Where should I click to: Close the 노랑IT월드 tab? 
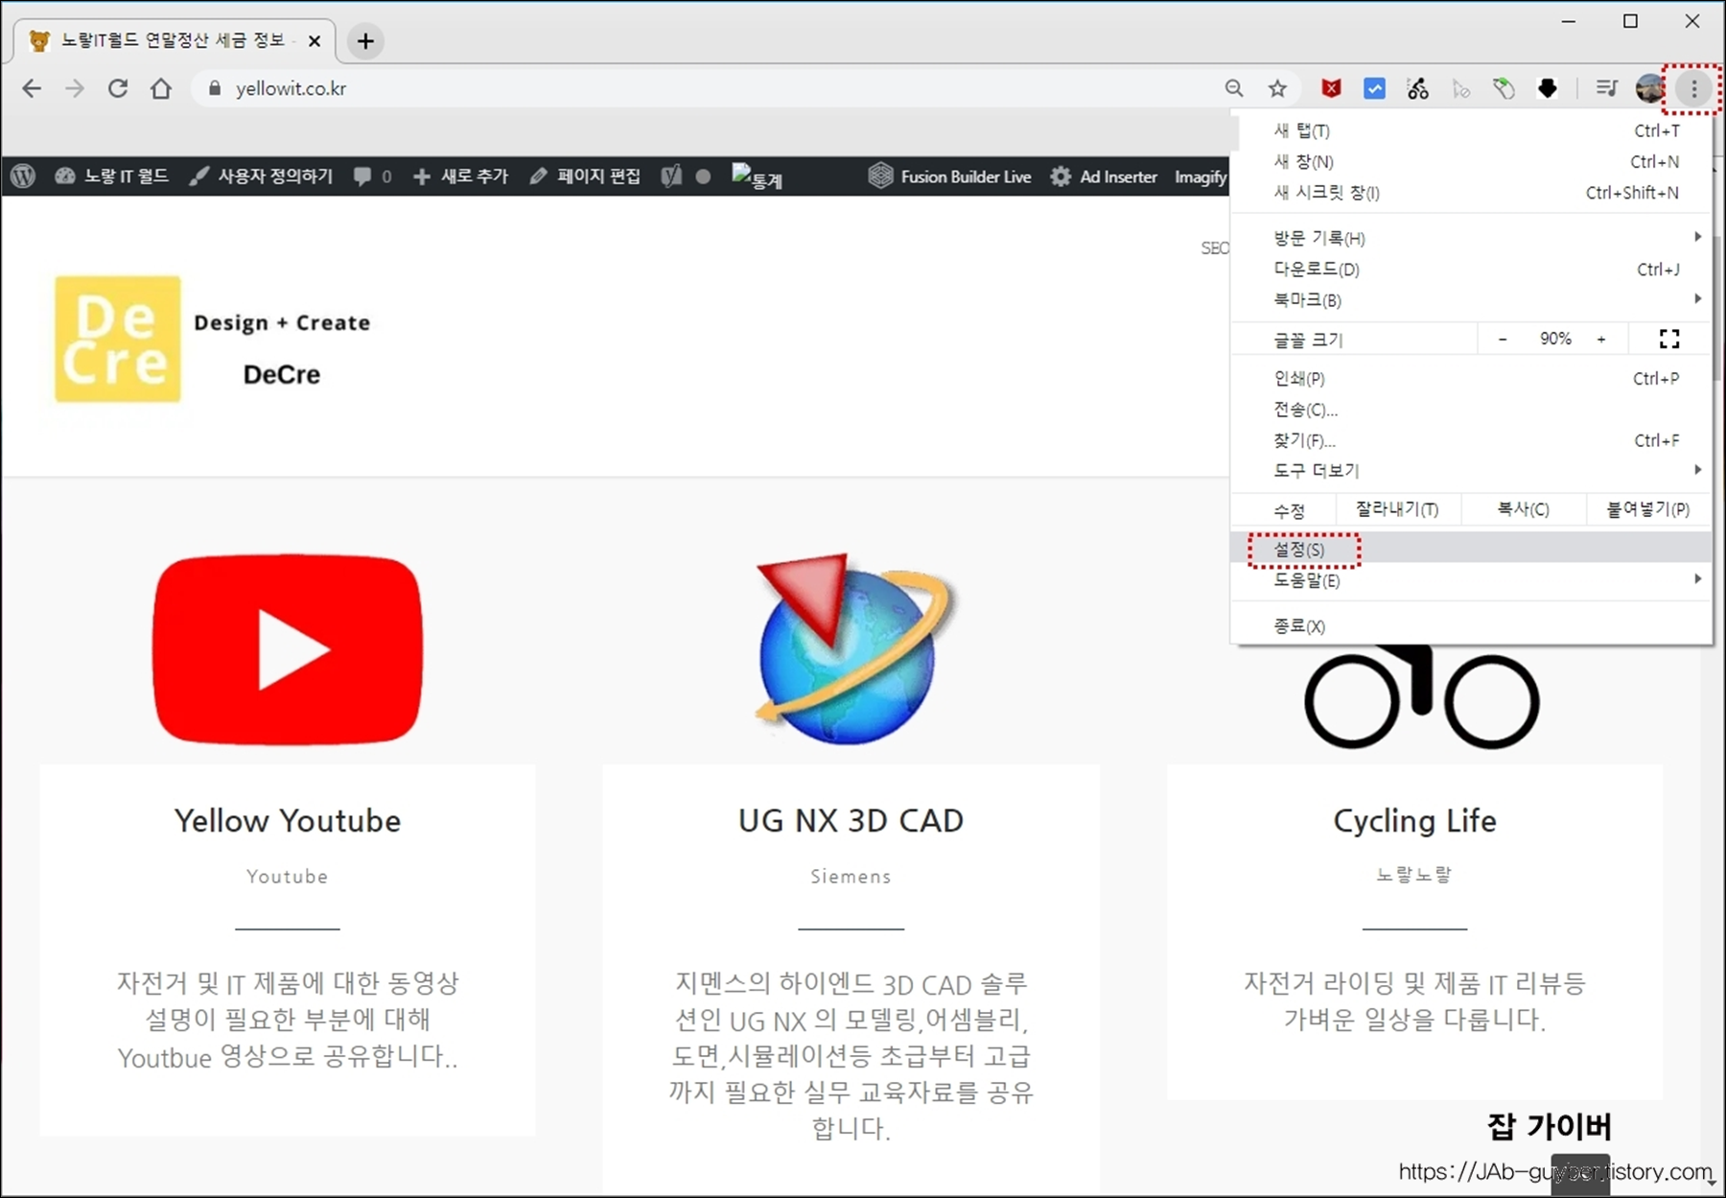[314, 41]
